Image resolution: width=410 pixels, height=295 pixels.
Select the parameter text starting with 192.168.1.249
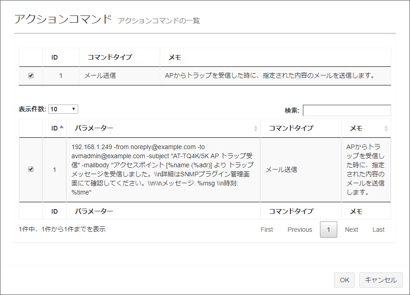click(x=163, y=169)
